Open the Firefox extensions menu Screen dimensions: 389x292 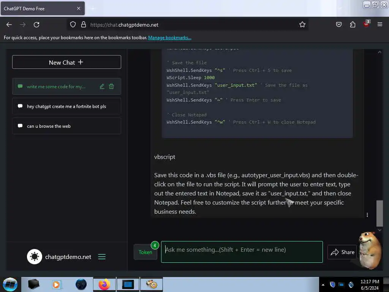coord(353,25)
